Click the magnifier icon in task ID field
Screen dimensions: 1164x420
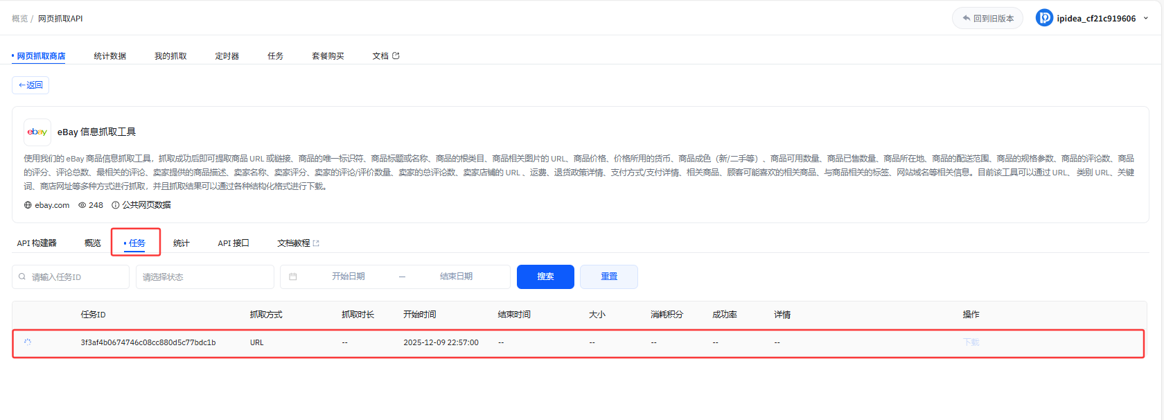(x=22, y=277)
